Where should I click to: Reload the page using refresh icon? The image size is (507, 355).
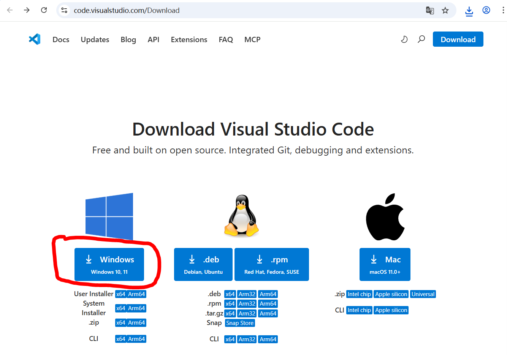click(44, 10)
